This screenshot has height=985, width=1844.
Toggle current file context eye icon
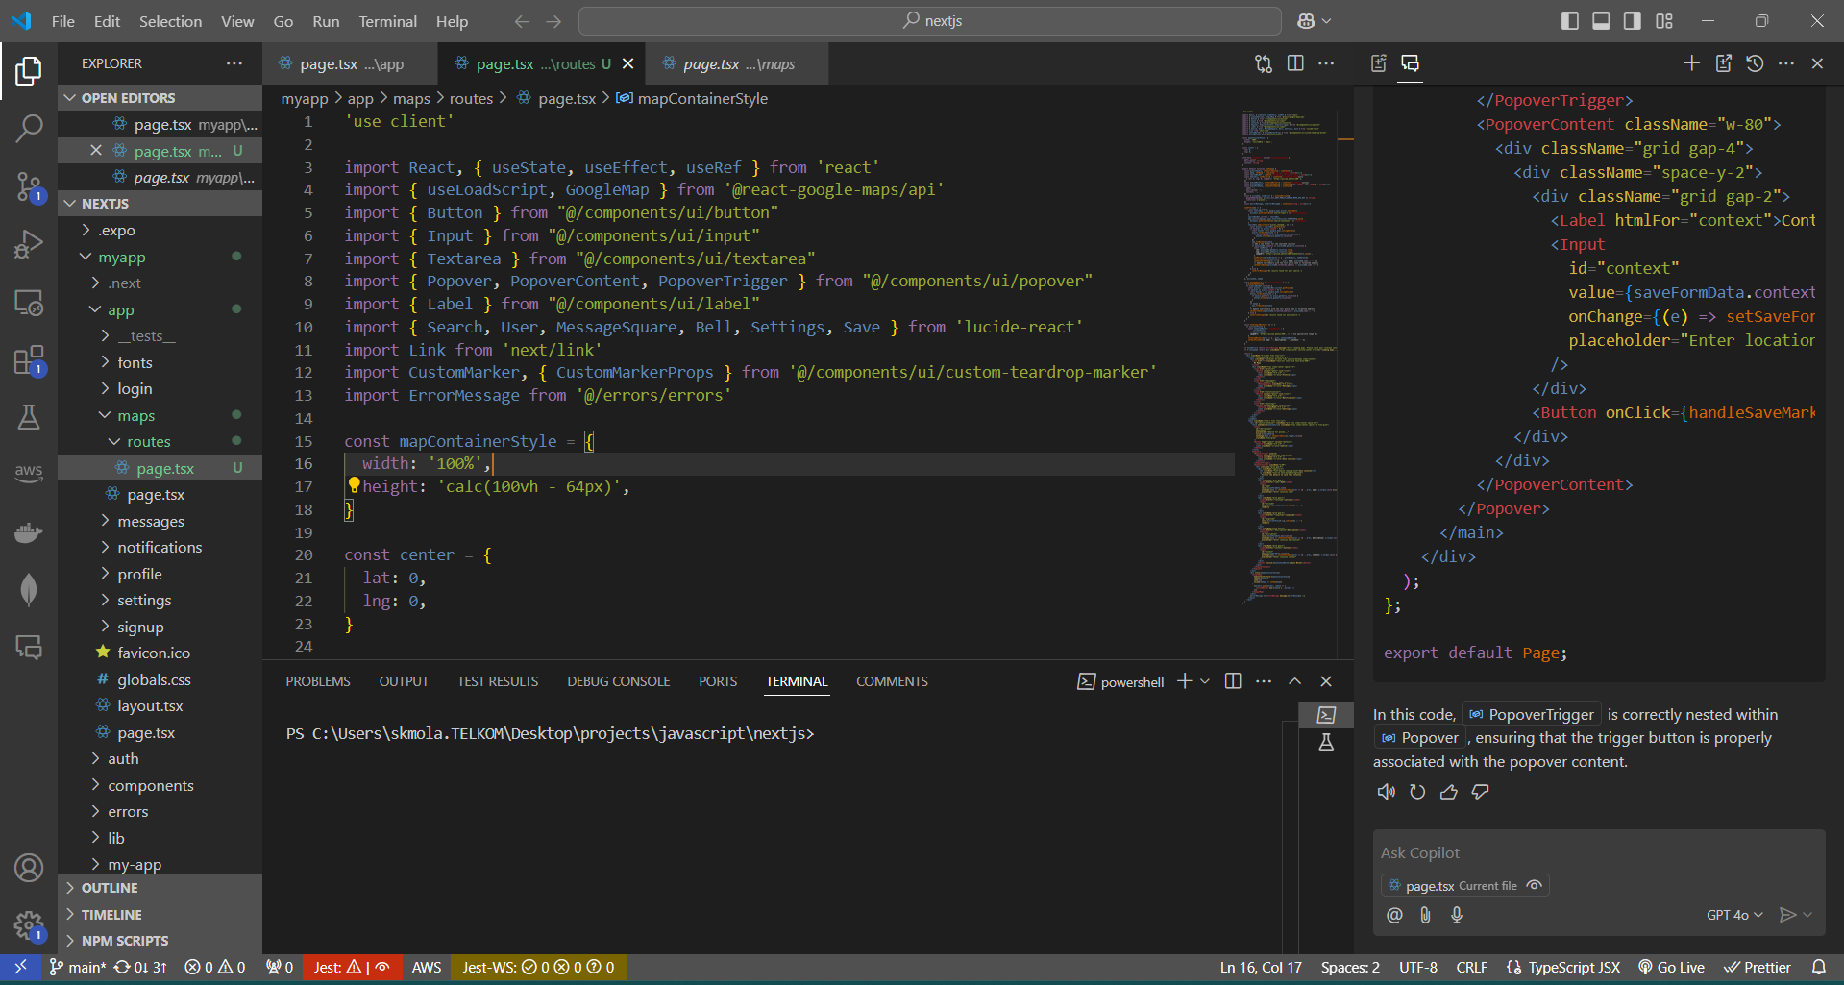click(1535, 886)
